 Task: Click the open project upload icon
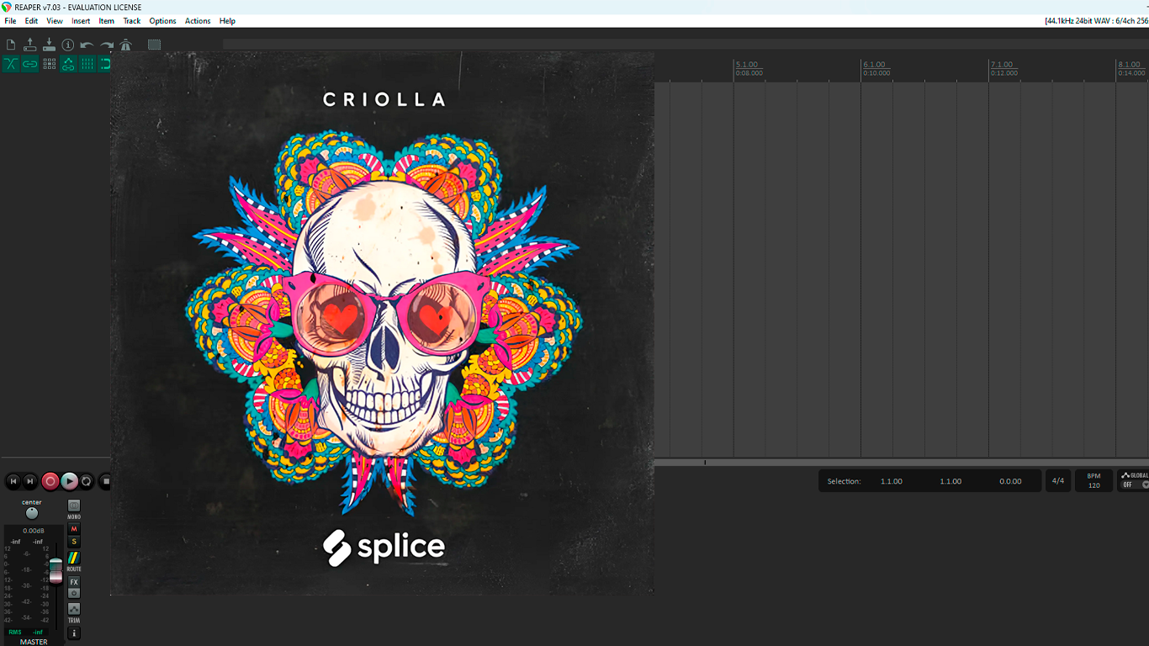pyautogui.click(x=30, y=45)
